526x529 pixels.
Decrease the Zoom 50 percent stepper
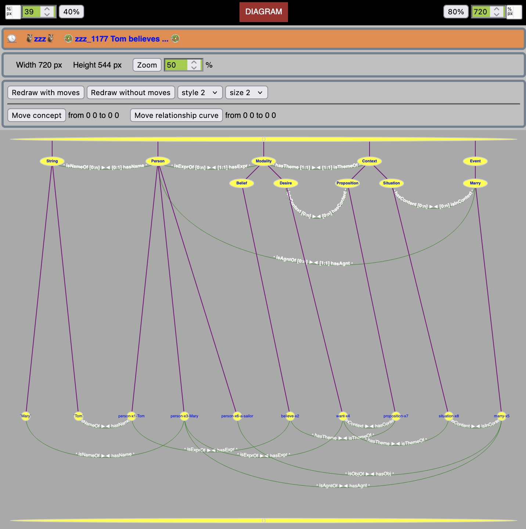(194, 68)
